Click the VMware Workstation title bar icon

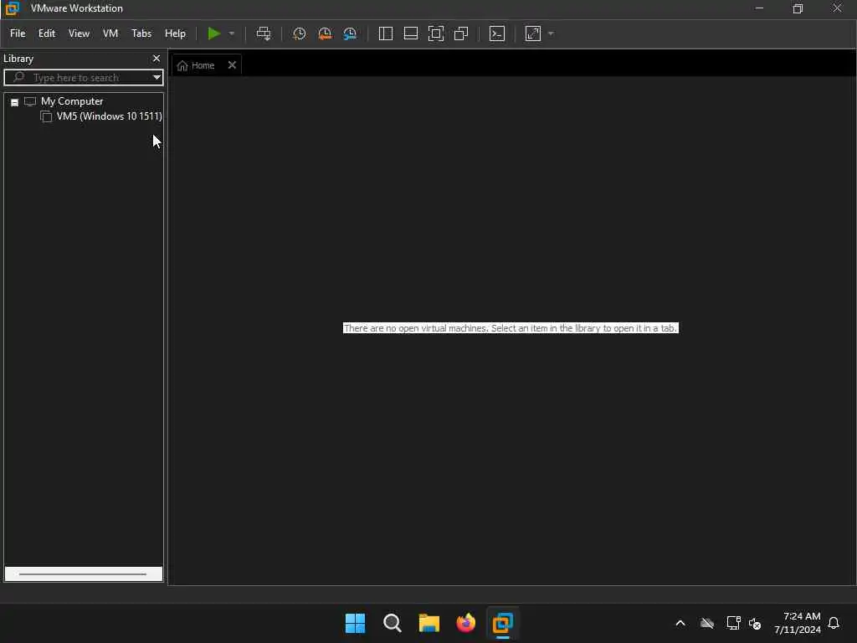pos(12,8)
